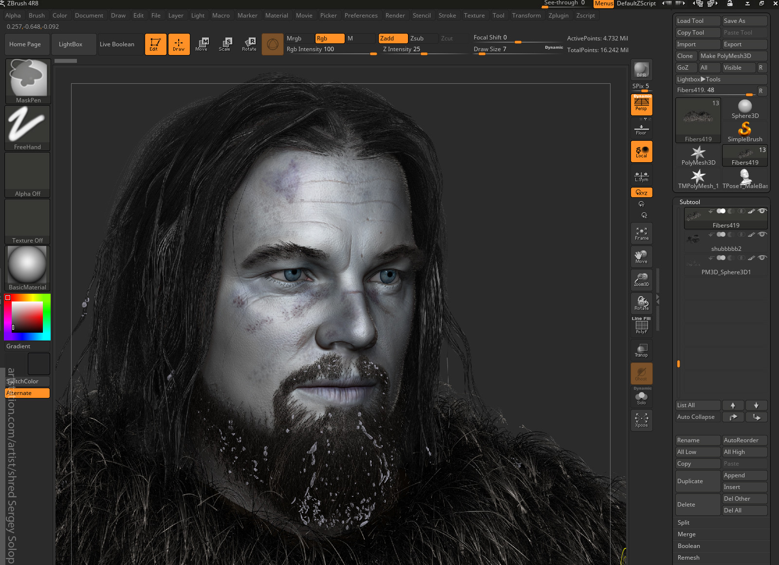Adjust the Z Intensity slider
779x565 pixels.
(x=424, y=49)
